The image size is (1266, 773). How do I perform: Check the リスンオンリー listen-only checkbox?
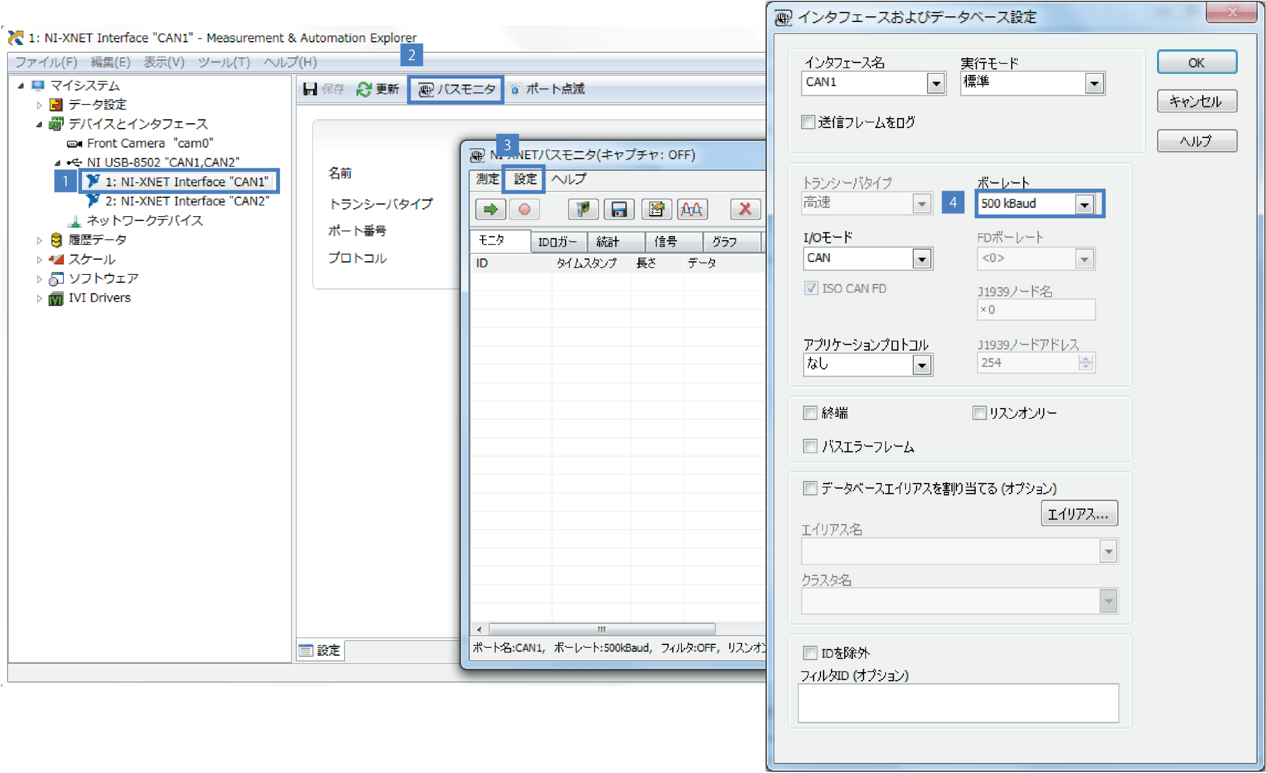point(979,413)
